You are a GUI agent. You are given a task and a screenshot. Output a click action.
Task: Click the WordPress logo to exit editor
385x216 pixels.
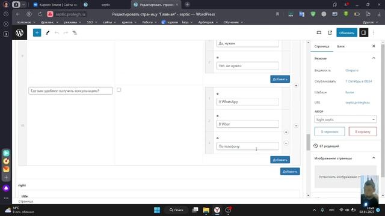click(x=19, y=32)
